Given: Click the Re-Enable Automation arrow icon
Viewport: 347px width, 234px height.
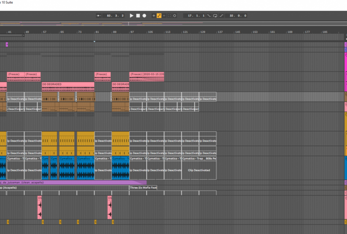Looking at the screenshot, I should [164, 16].
